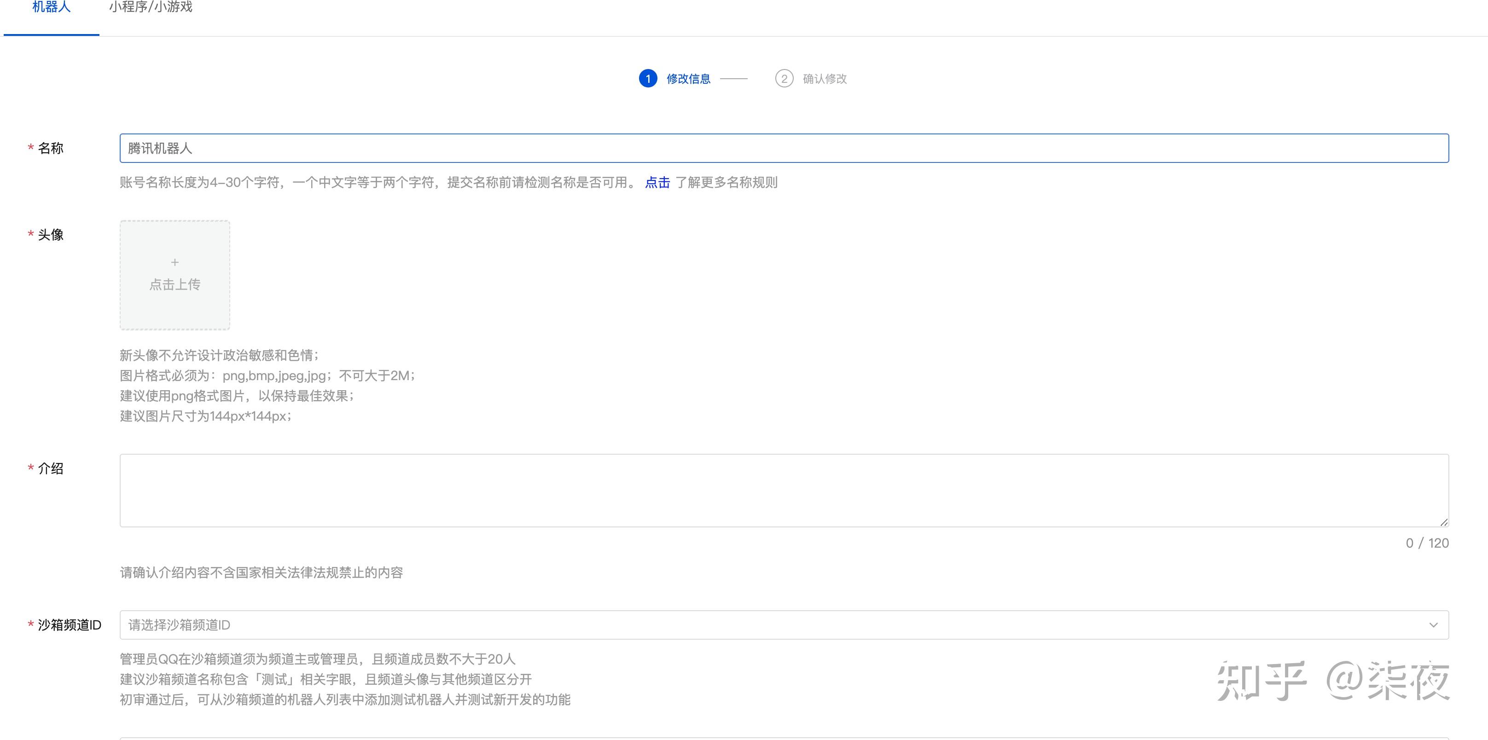
Task: Click the 头像 field label
Action: point(50,235)
